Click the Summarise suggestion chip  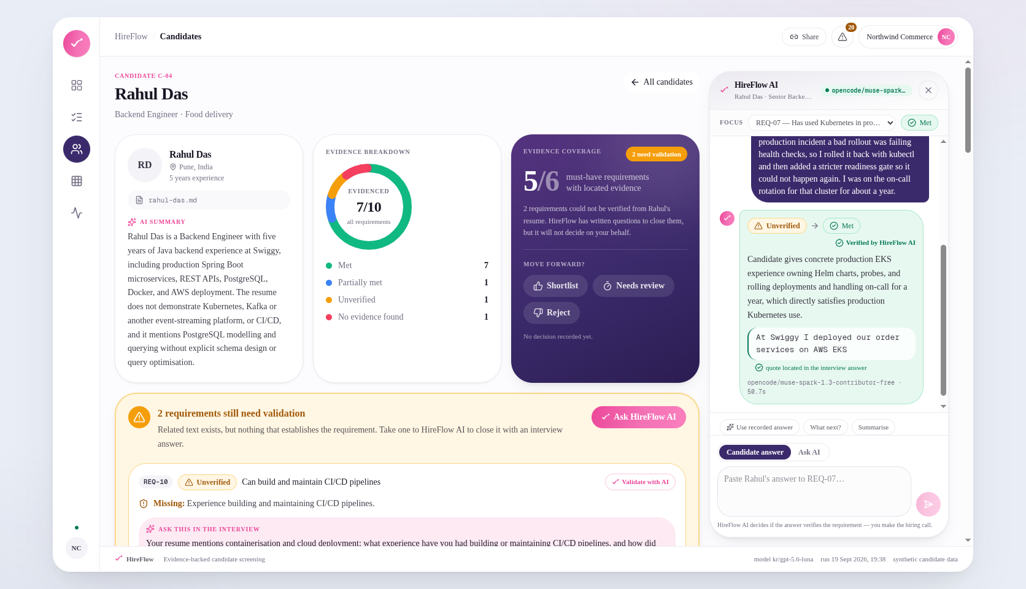pyautogui.click(x=873, y=427)
